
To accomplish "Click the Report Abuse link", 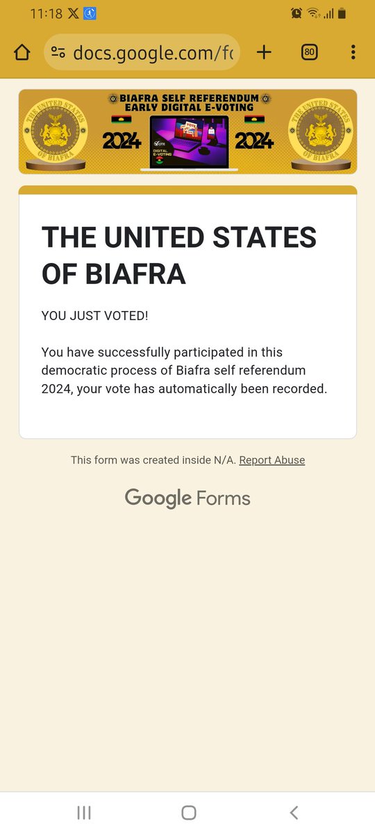I will click(x=272, y=460).
